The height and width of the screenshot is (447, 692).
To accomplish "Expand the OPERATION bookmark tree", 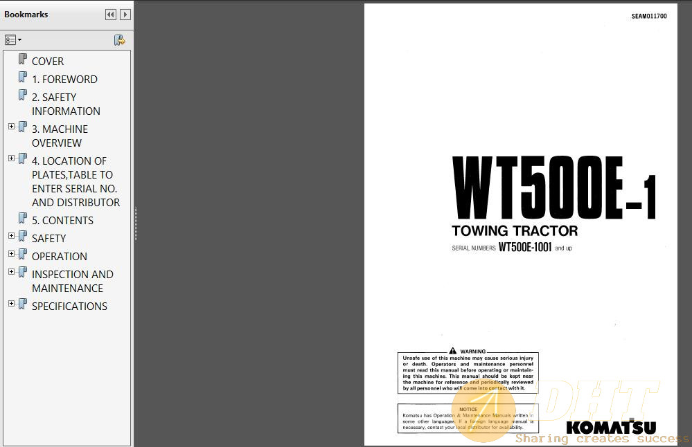I will pos(12,254).
